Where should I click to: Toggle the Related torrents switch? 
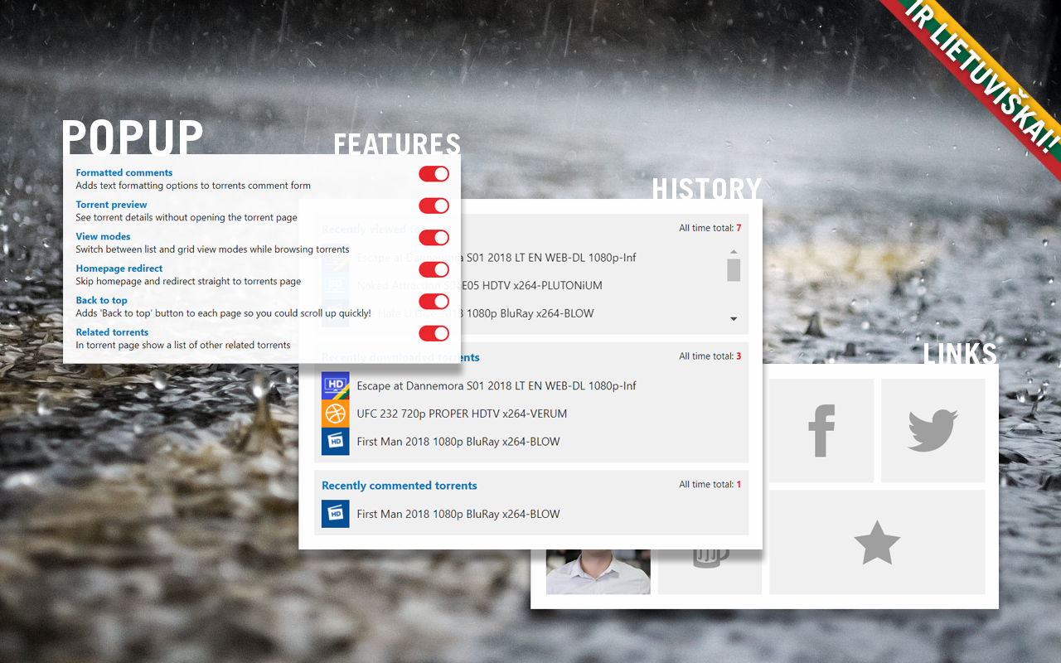[434, 333]
